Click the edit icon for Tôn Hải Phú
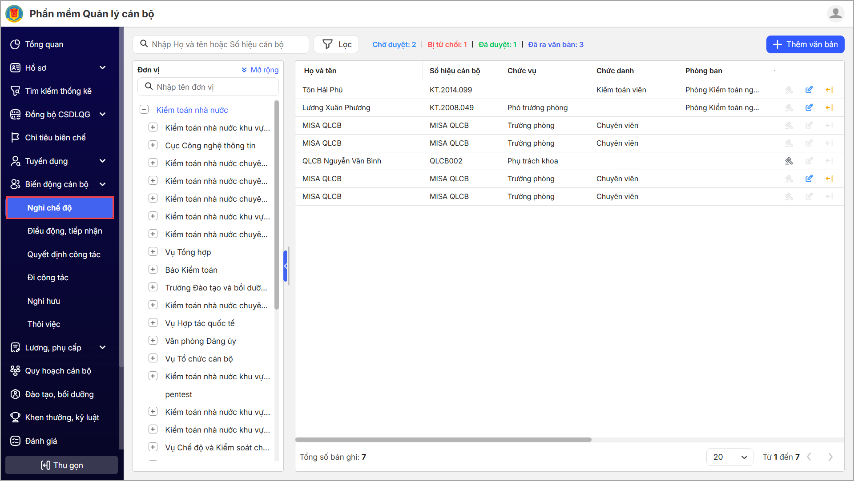This screenshot has height=481, width=854. tap(809, 90)
